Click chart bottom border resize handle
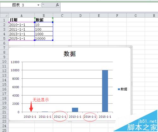 coord(70,122)
